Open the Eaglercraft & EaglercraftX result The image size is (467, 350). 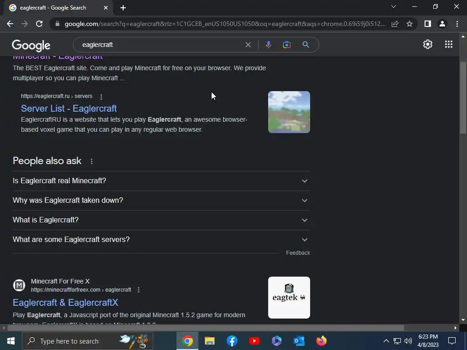click(x=66, y=303)
